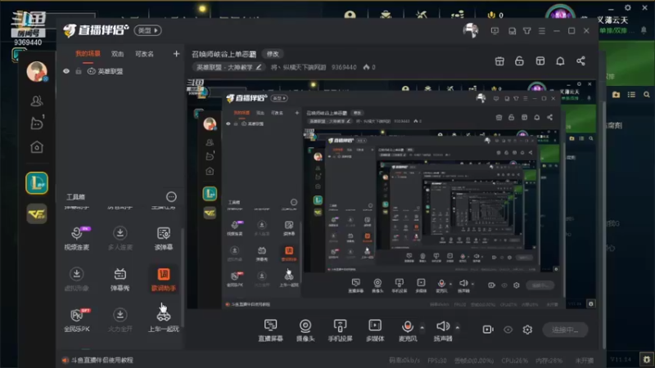Click the streamer avatar in sidebar
655x368 pixels.
pyautogui.click(x=37, y=71)
